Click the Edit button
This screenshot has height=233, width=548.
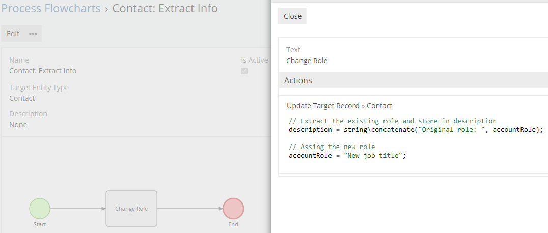tap(13, 34)
